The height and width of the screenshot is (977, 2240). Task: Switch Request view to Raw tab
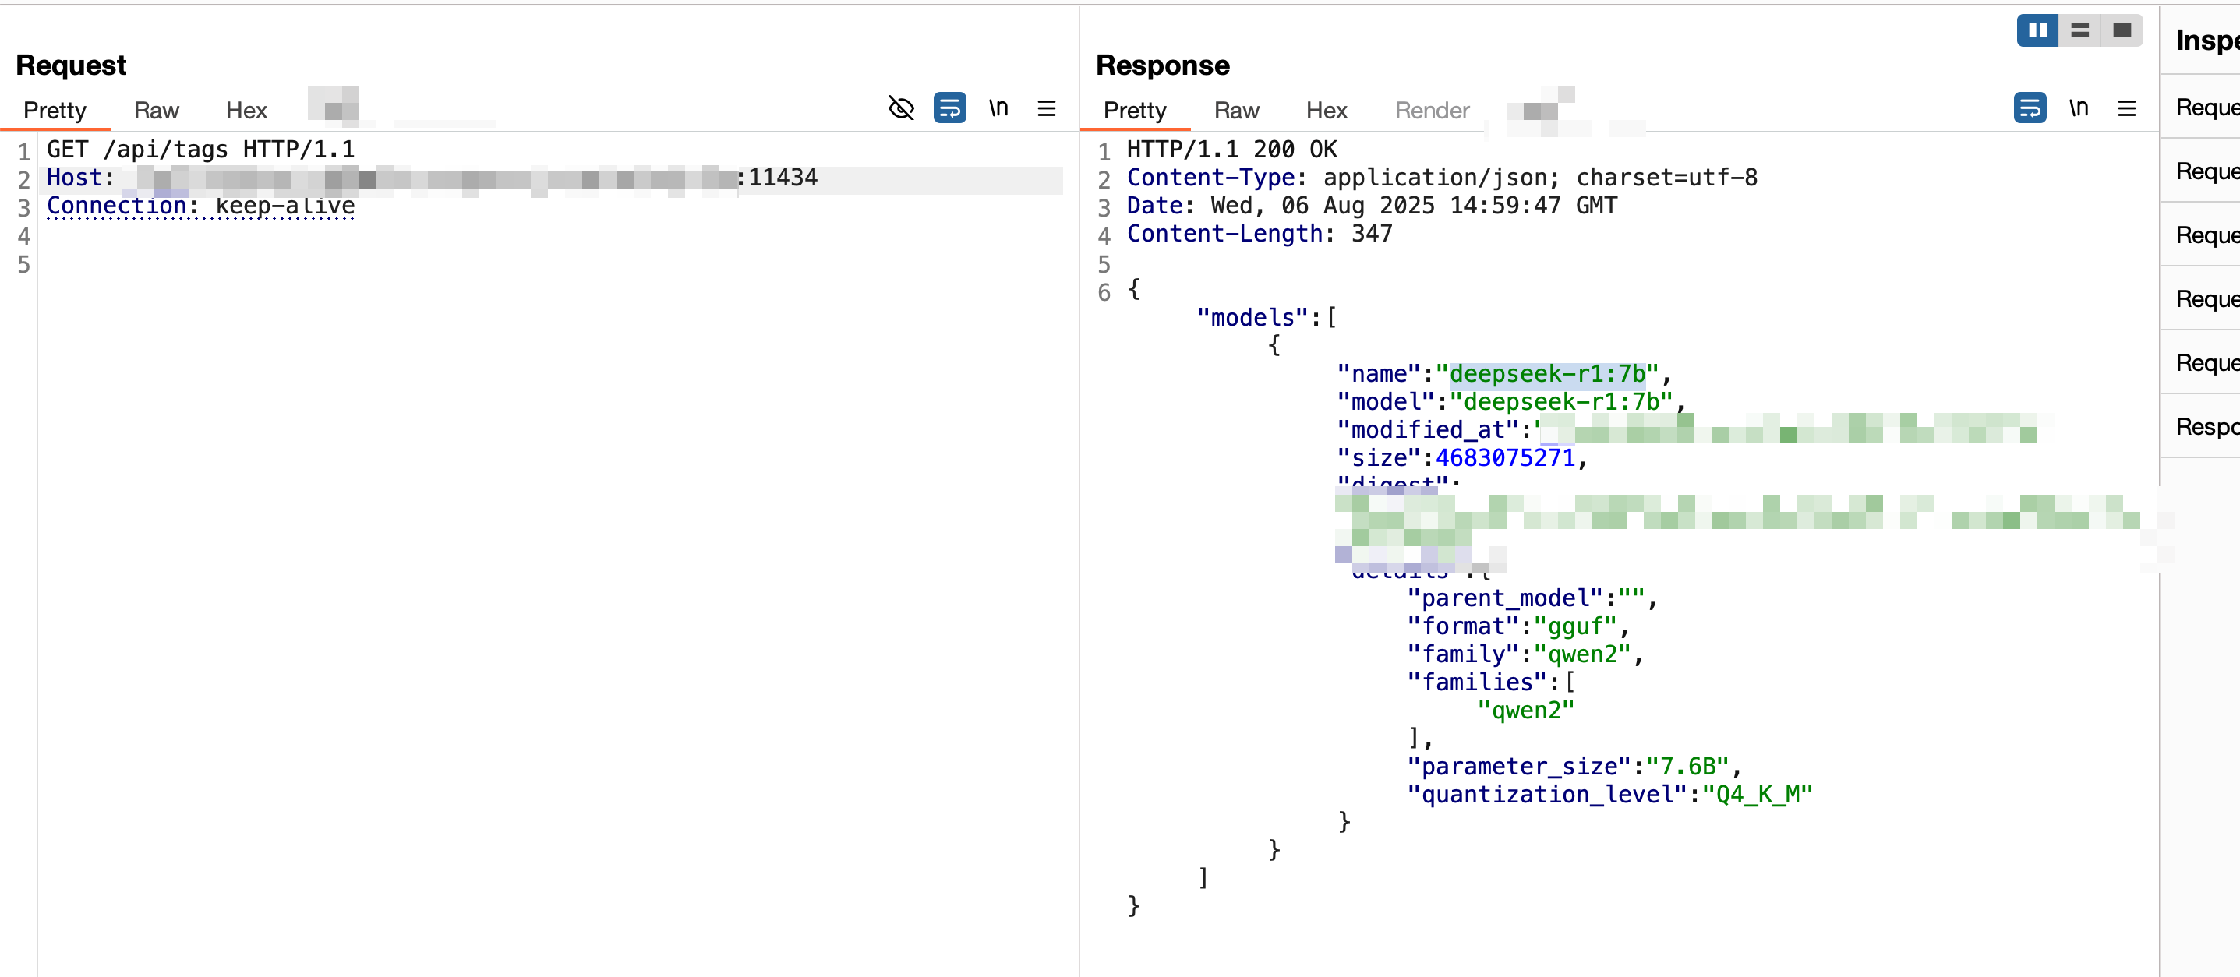point(157,111)
